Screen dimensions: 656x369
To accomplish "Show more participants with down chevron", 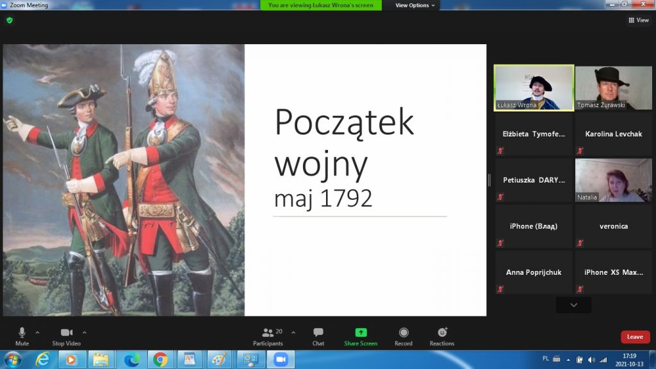I will tap(573, 305).
